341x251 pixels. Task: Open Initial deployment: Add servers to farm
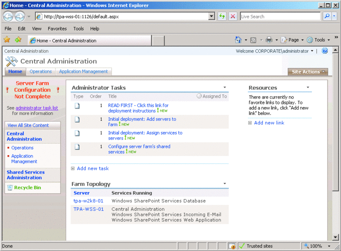point(142,122)
